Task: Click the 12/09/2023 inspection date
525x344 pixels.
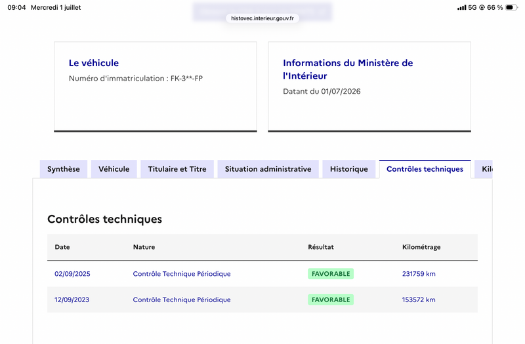Action: point(72,299)
